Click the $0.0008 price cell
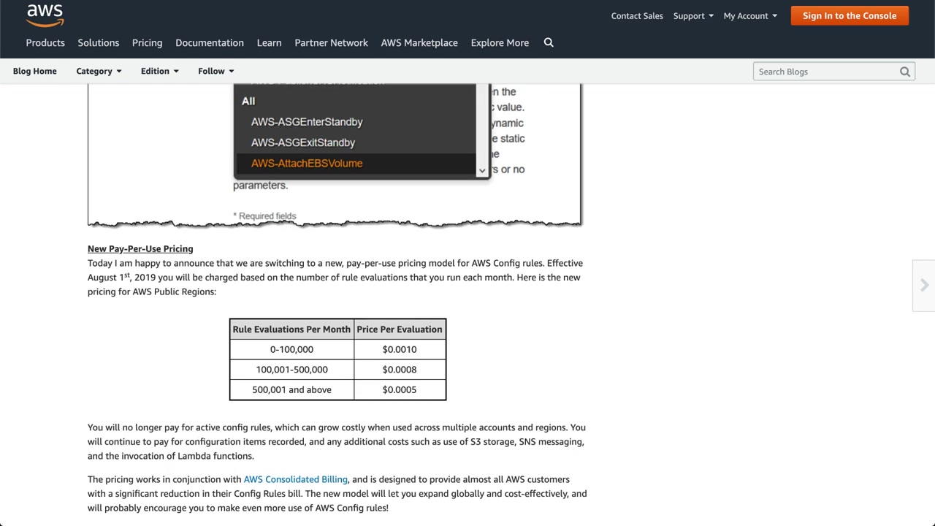935x526 pixels. click(400, 370)
